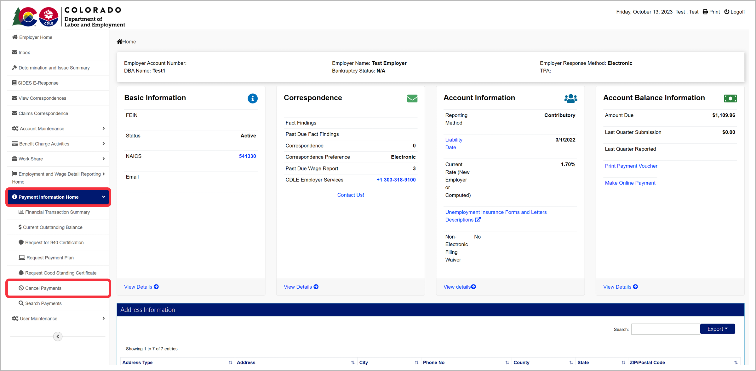
Task: Click the home icon in breadcrumb
Action: click(119, 42)
